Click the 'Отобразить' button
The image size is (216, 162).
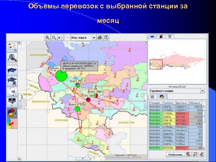[x=175, y=154]
